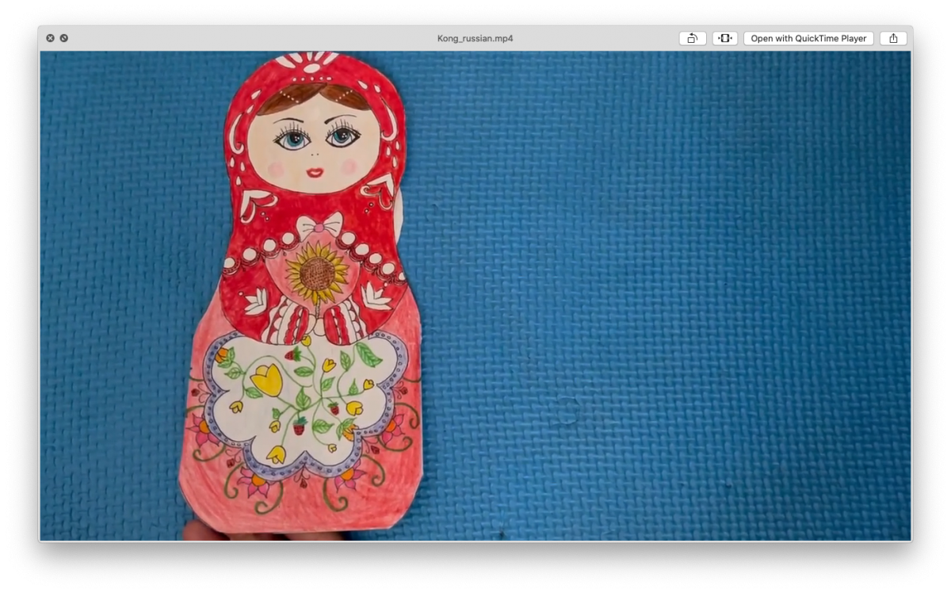Rotate the video left
The height and width of the screenshot is (593, 951).
tap(692, 38)
